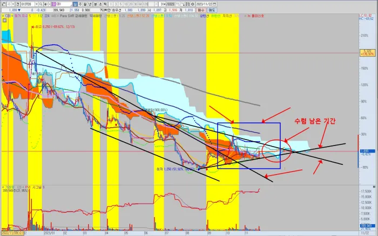Select the second (초) chart period button

(100, 4)
